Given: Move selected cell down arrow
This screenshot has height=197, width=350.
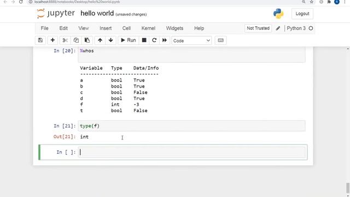Looking at the screenshot, I should click(x=110, y=40).
